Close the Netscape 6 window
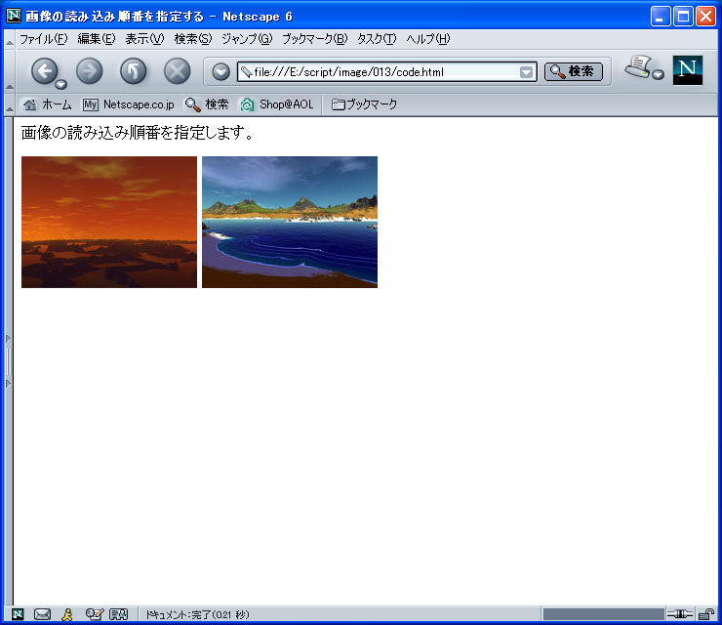Image resolution: width=722 pixels, height=625 pixels. click(705, 17)
